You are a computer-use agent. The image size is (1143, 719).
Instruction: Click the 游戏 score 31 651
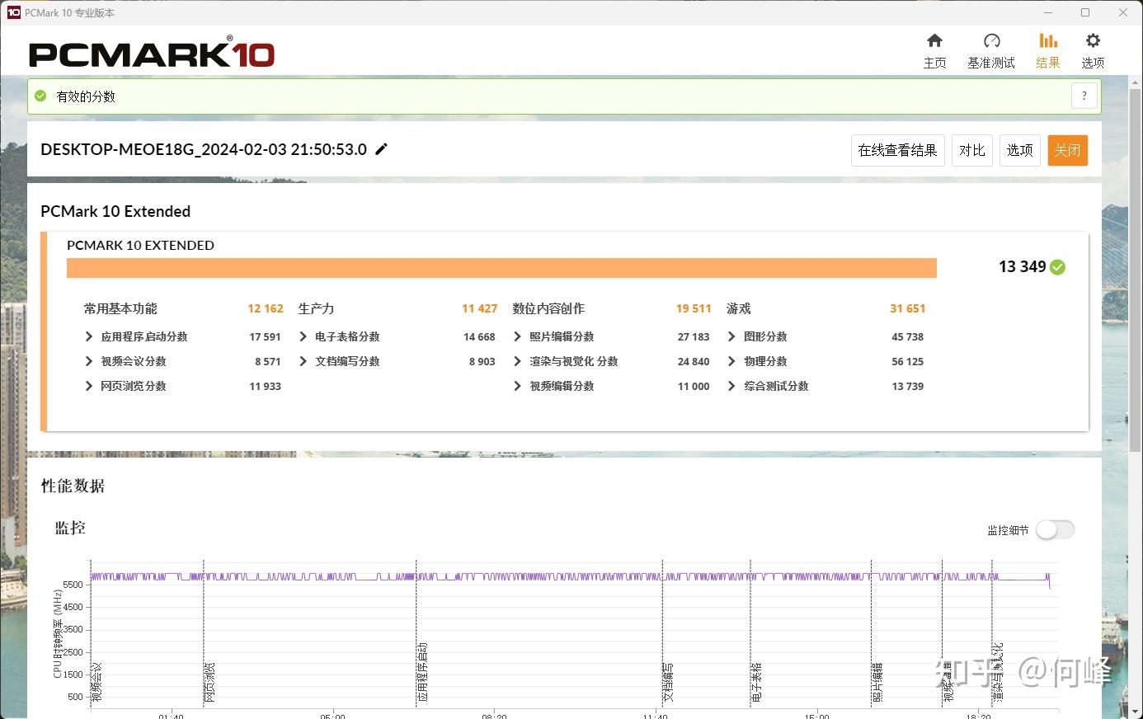(x=908, y=308)
